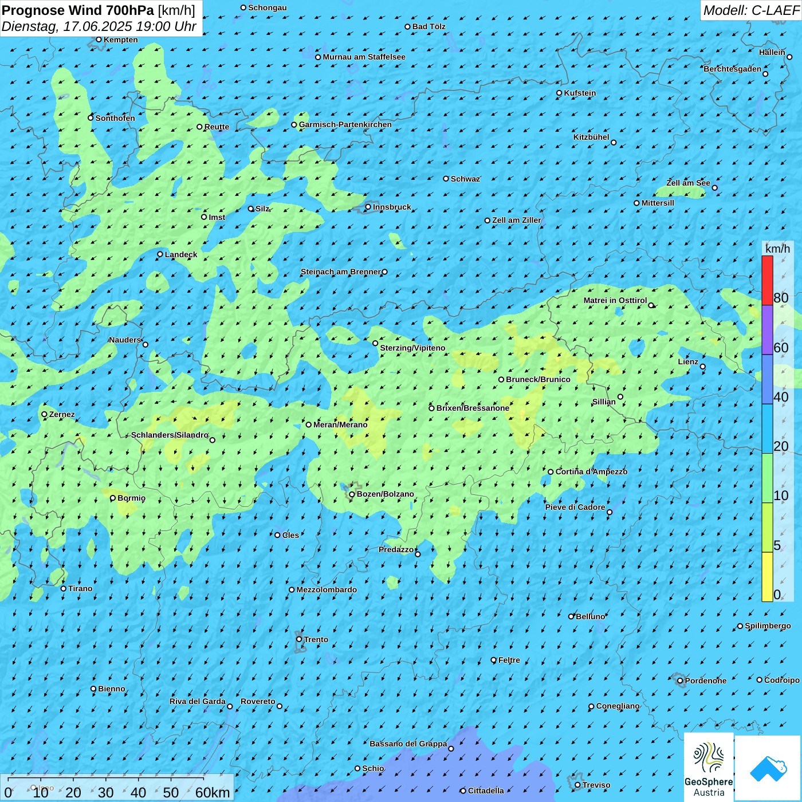
Task: Click the Garmisch-Partenkirchen marker
Action: pos(294,124)
